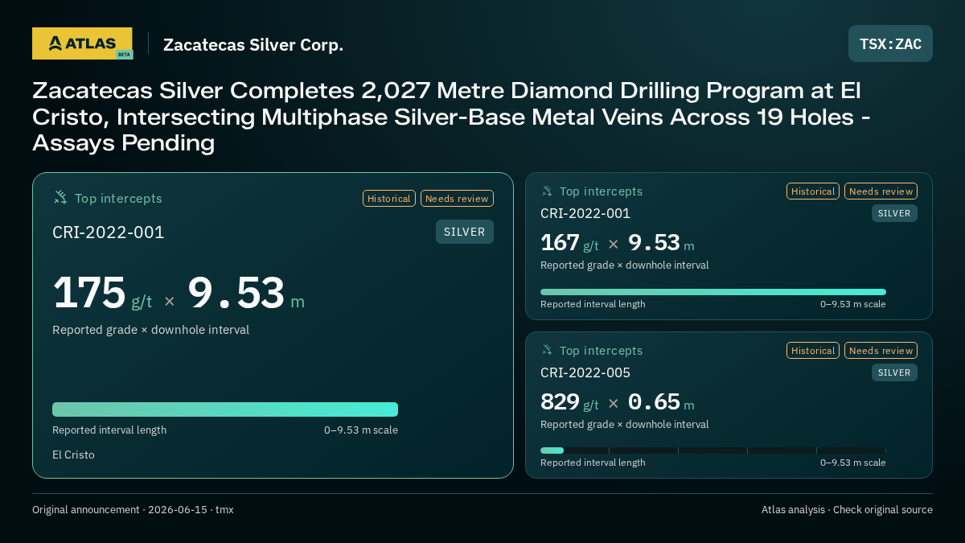This screenshot has width=965, height=543.
Task: Click the SILVER badge on the CRI-2022-005 card
Action: pos(894,372)
